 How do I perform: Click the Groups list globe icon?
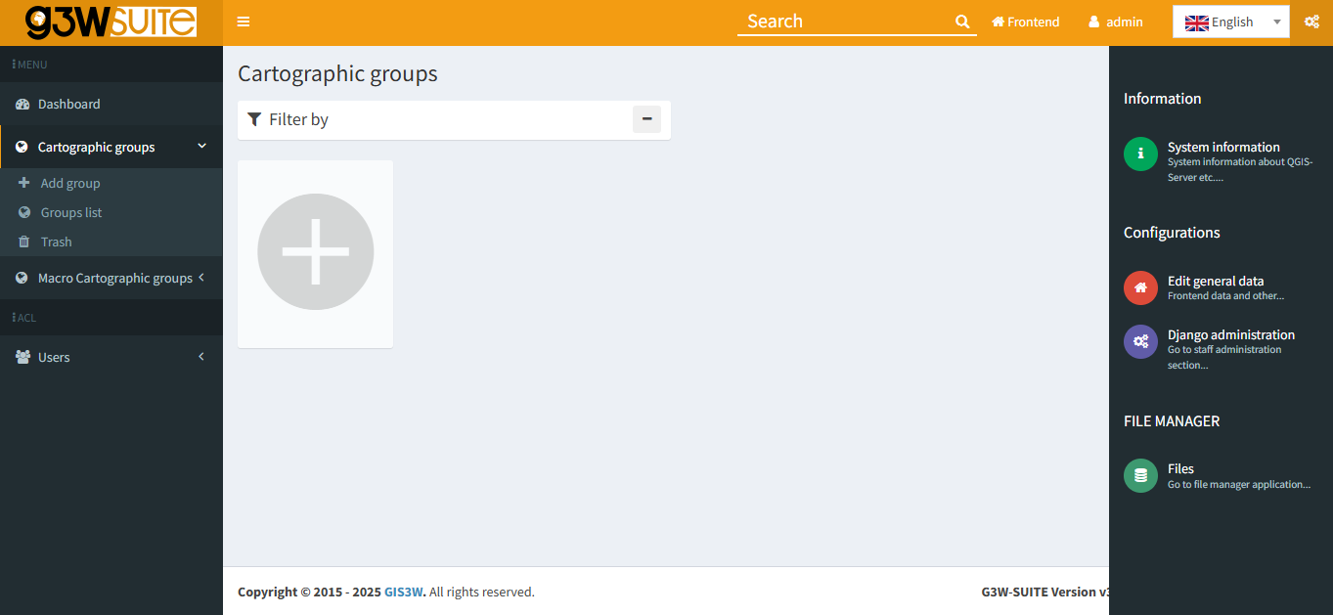tap(24, 212)
